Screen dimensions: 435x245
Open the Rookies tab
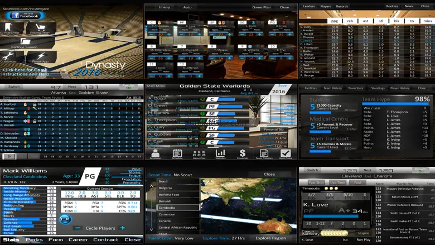(392, 6)
